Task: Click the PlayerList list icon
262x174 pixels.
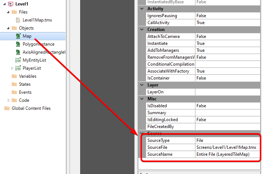Action: [x=18, y=68]
